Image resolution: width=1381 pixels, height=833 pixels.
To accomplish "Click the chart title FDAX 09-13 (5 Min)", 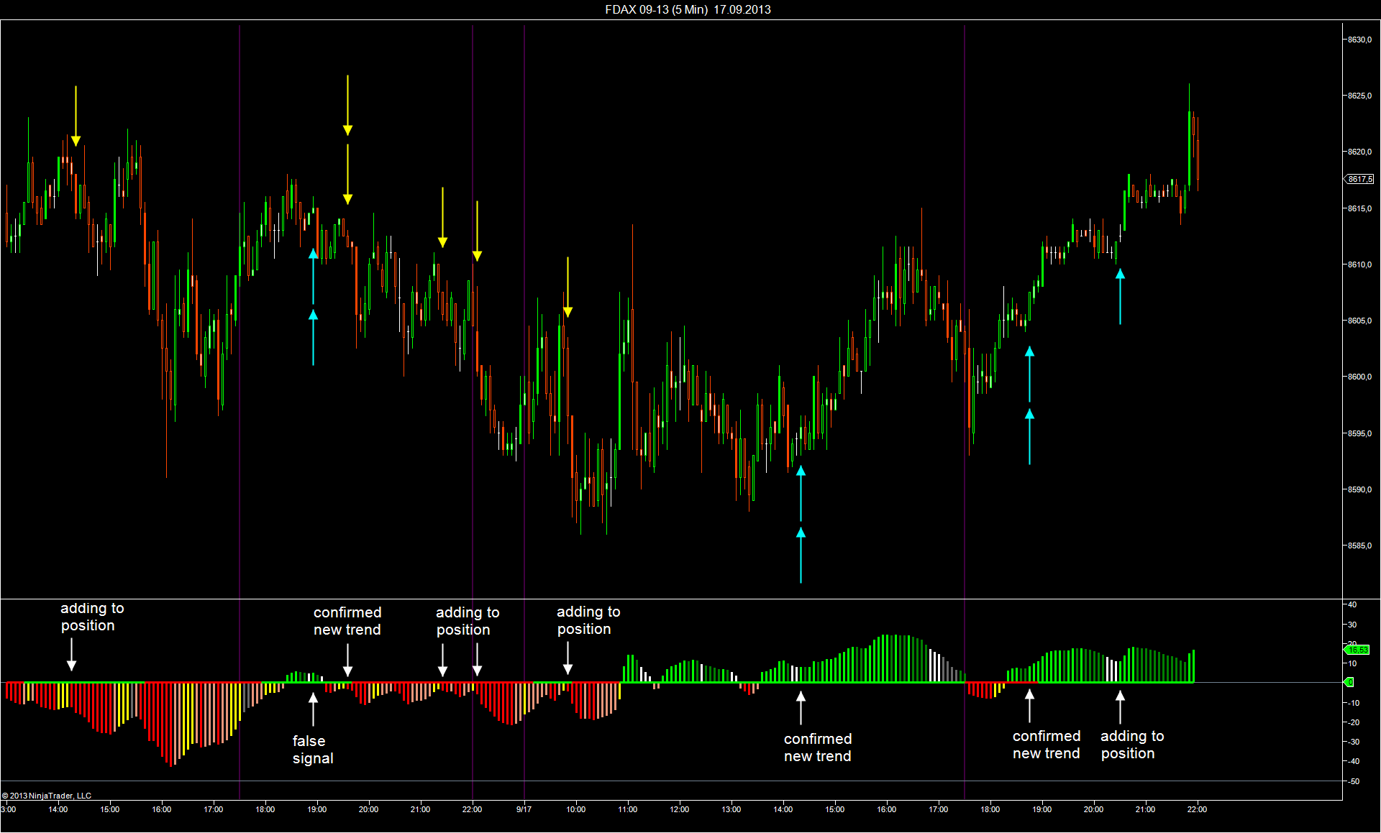I will click(657, 9).
